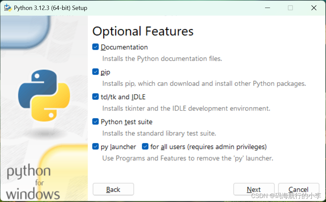Screen dimensions: 326x202
Task: Click 'Installs the standard library test suite.' text
Action: 159,133
